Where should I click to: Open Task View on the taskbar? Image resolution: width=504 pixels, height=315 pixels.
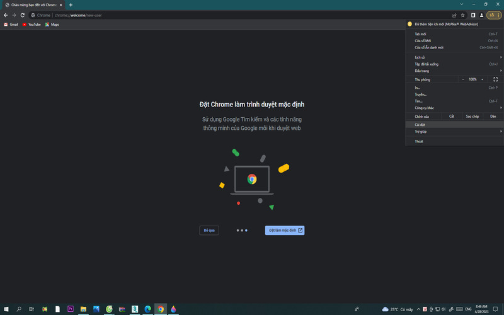coord(31,309)
